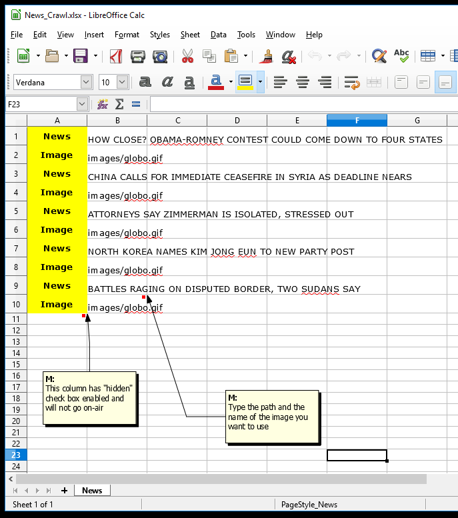The width and height of the screenshot is (458, 518).
Task: Click the Print icon
Action: [x=138, y=56]
